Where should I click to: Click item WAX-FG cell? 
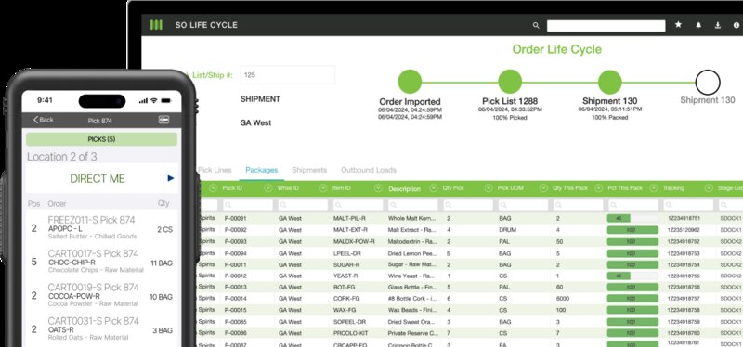[x=345, y=311]
